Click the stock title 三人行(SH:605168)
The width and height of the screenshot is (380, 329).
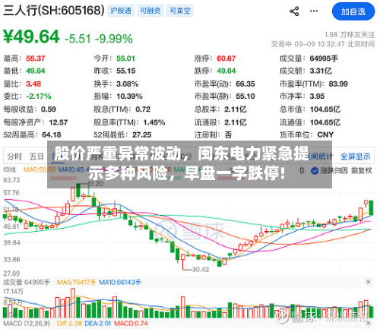[54, 11]
